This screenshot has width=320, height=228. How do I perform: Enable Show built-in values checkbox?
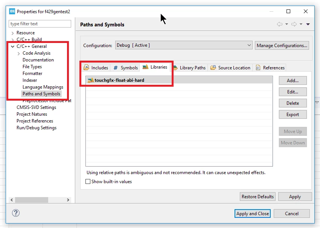(x=88, y=181)
